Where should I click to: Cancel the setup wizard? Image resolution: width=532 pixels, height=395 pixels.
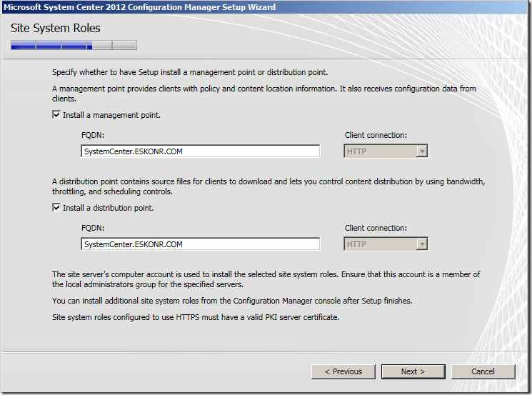point(483,371)
